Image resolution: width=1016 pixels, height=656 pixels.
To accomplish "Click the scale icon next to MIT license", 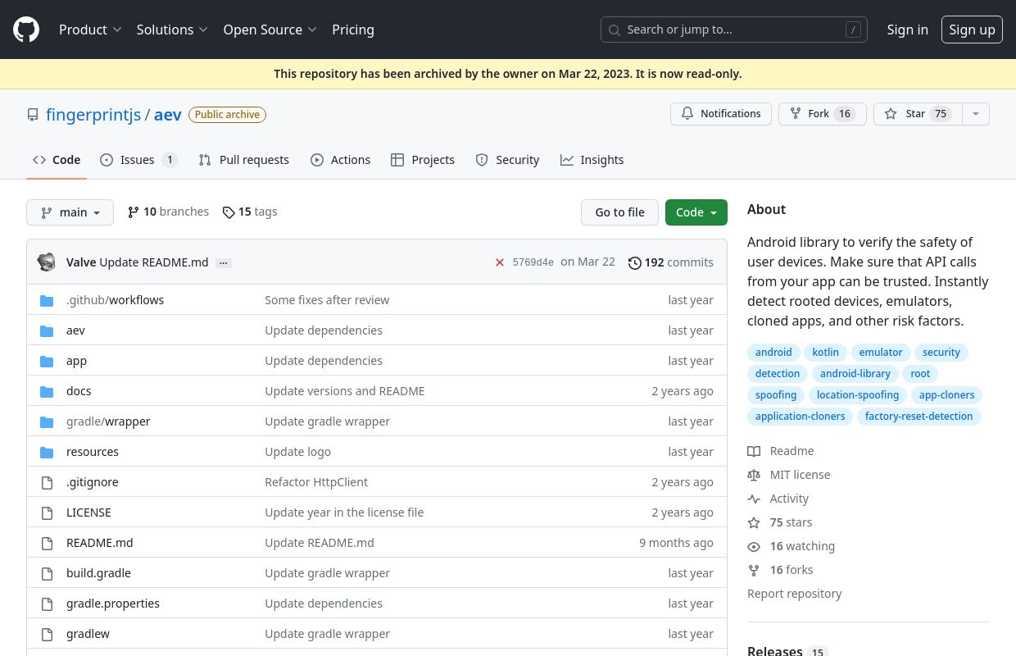I will [x=754, y=475].
